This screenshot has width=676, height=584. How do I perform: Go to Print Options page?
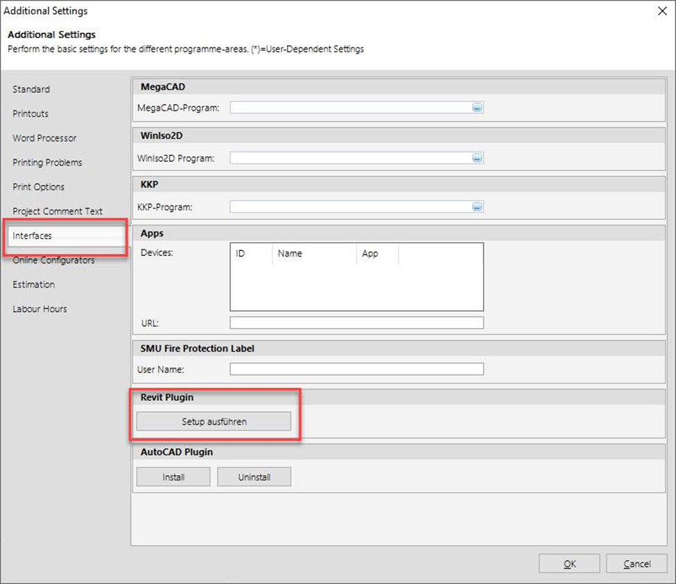click(x=38, y=187)
